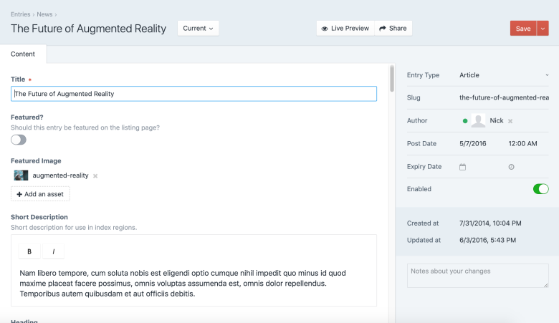Remove the augmented-reality asset

click(95, 176)
